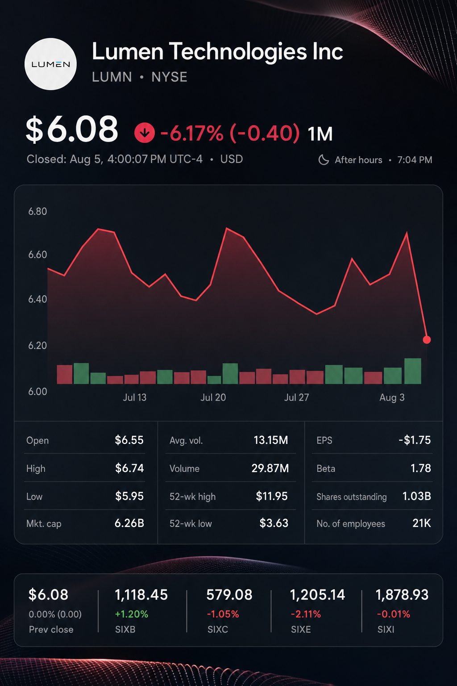Click the 6.00 y-axis label

pyautogui.click(x=37, y=392)
